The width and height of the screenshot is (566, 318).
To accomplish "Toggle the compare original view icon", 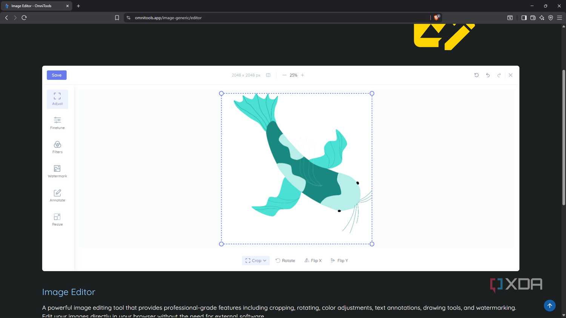I will tap(268, 75).
